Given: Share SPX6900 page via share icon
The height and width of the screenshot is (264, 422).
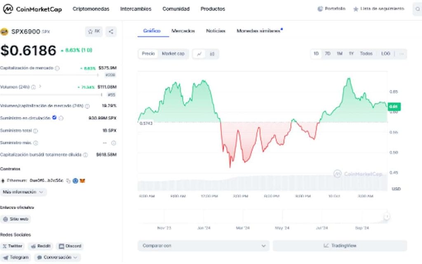Looking at the screenshot, I should click(111, 31).
